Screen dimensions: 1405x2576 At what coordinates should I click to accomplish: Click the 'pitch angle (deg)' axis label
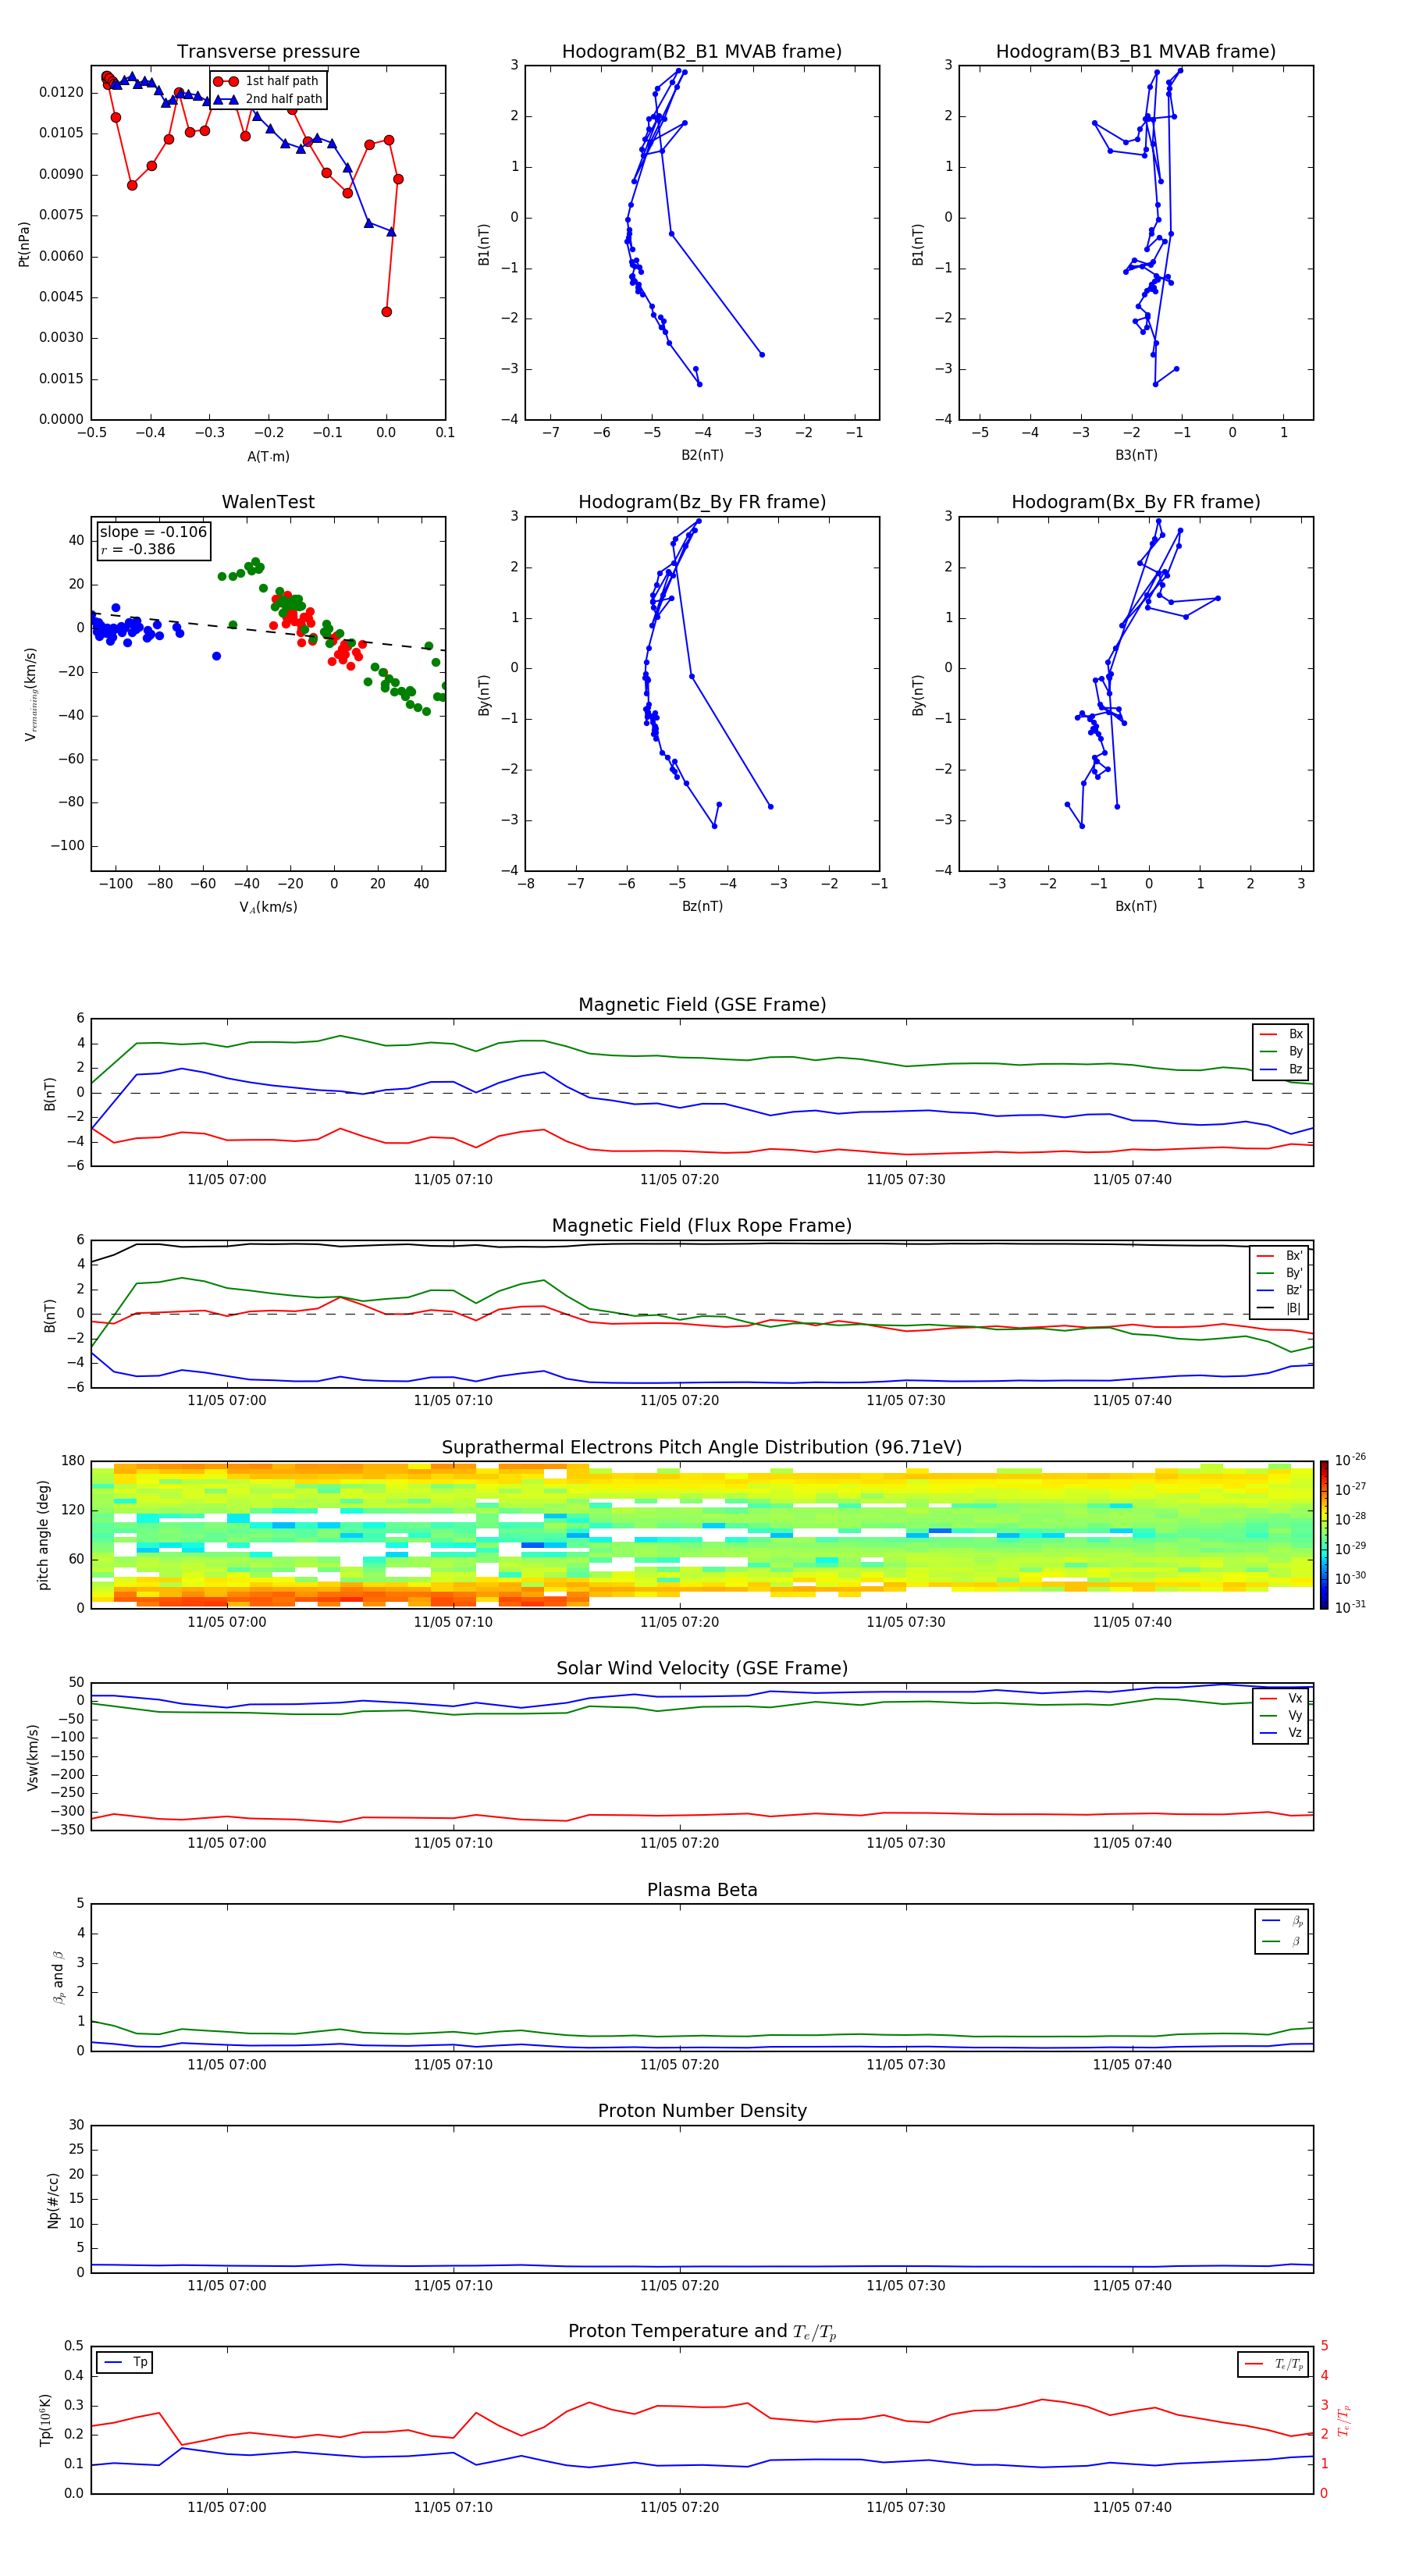[x=43, y=1535]
